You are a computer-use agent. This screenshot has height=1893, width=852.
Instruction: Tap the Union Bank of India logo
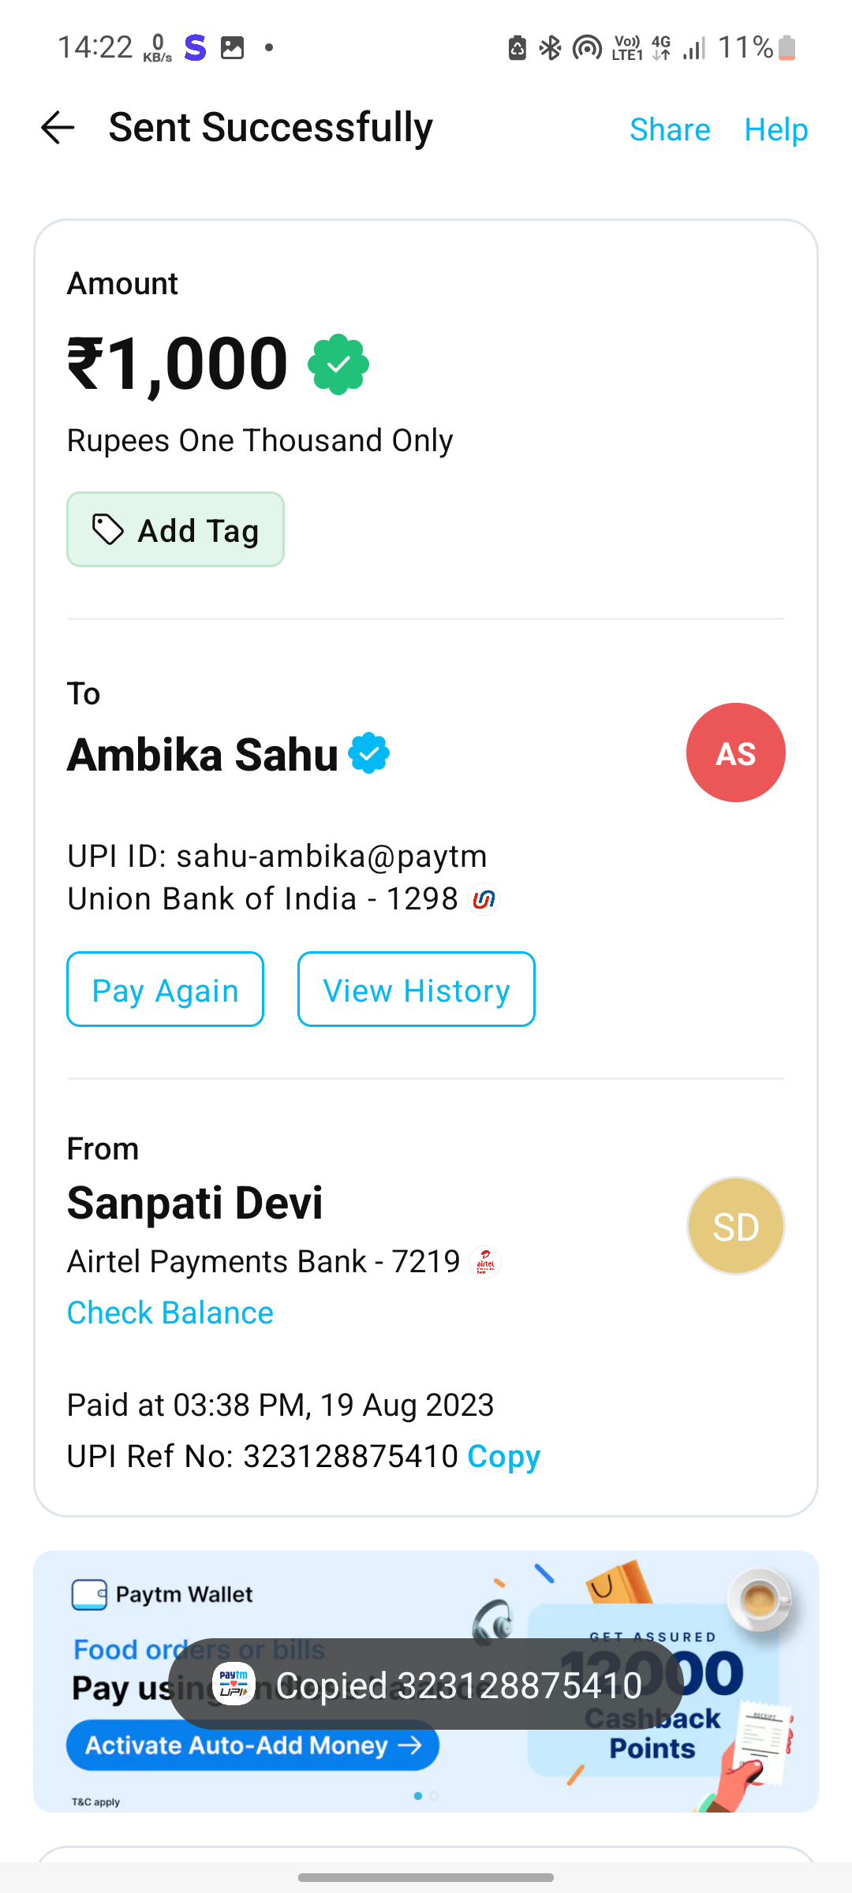[x=484, y=899]
